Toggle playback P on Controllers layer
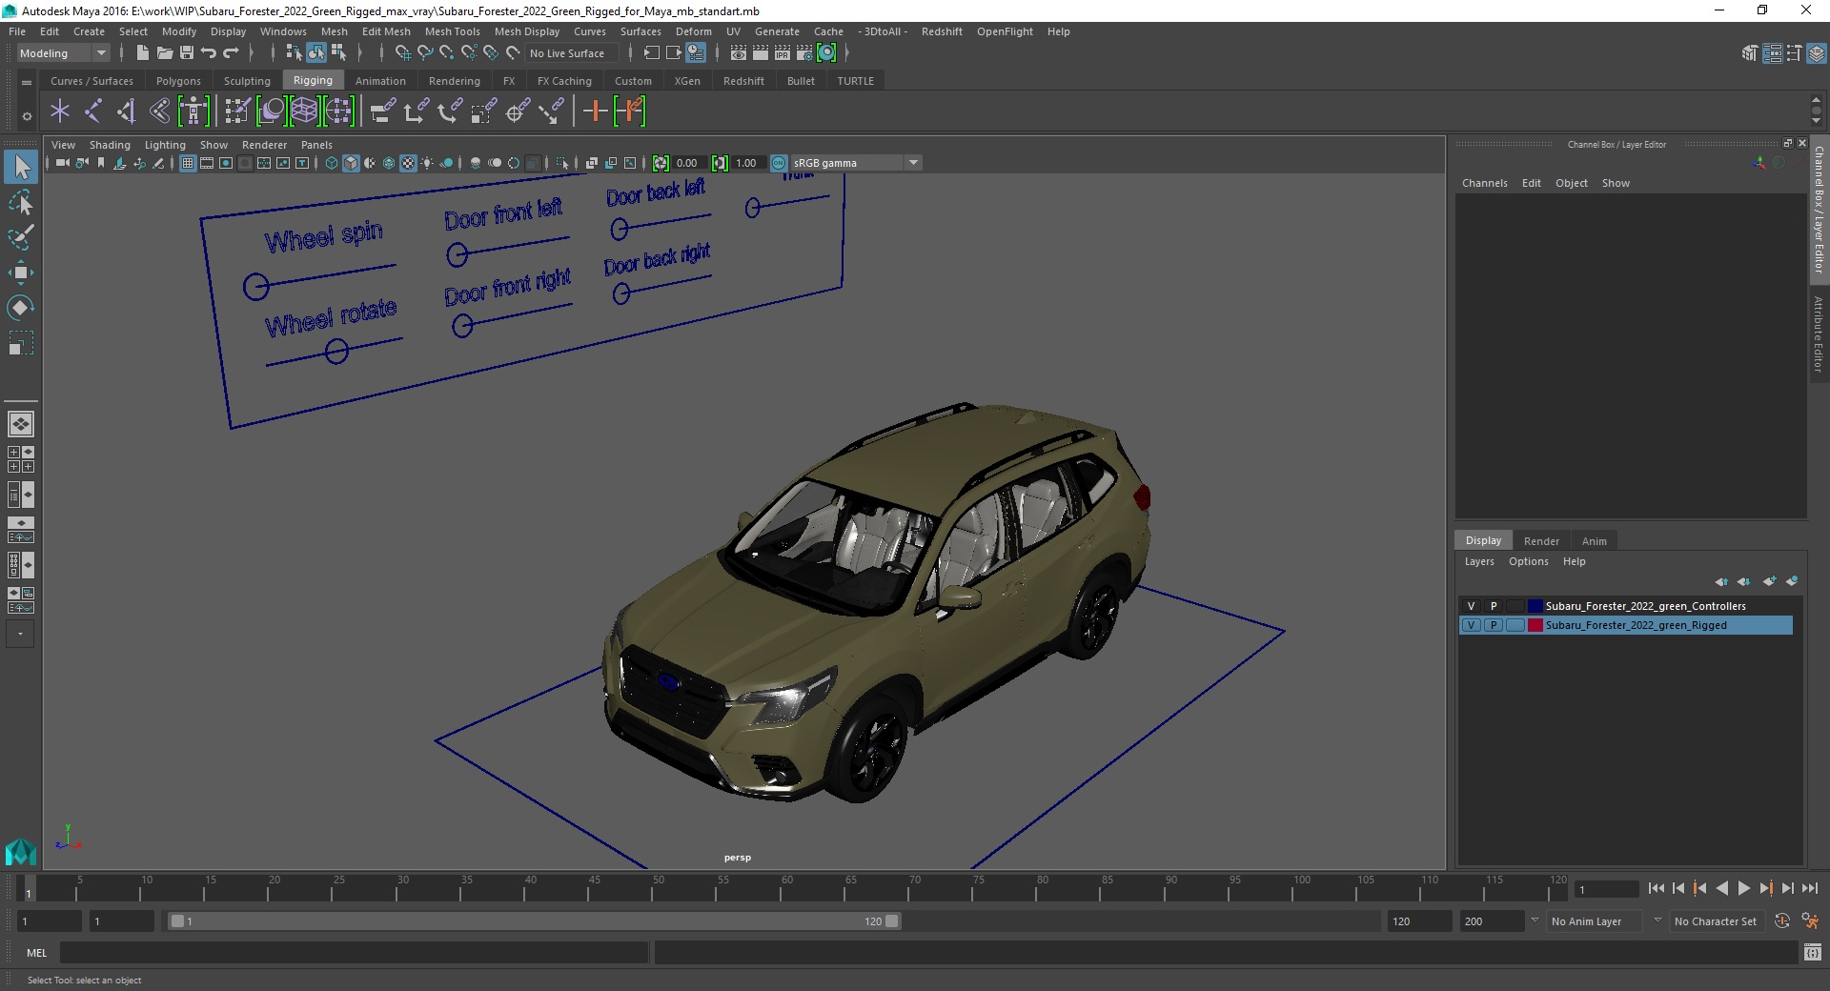 [x=1494, y=606]
